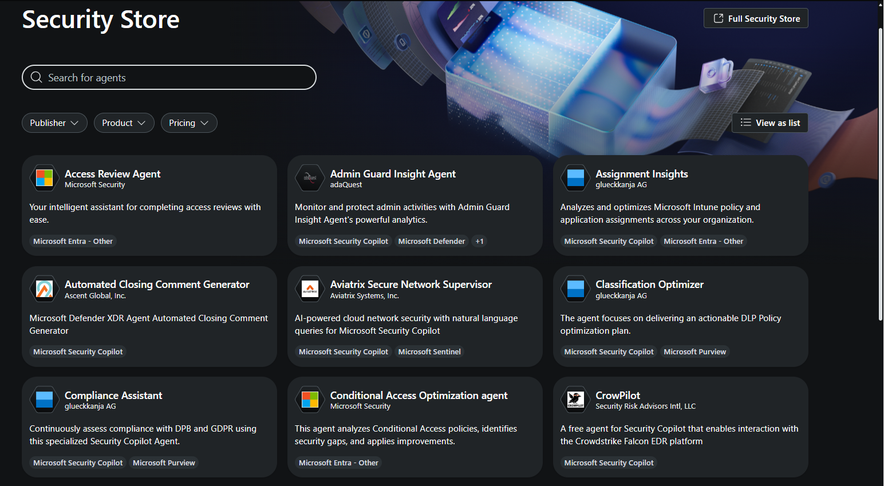Click the Classification Optimizer blue icon
Image resolution: width=884 pixels, height=486 pixels.
575,289
